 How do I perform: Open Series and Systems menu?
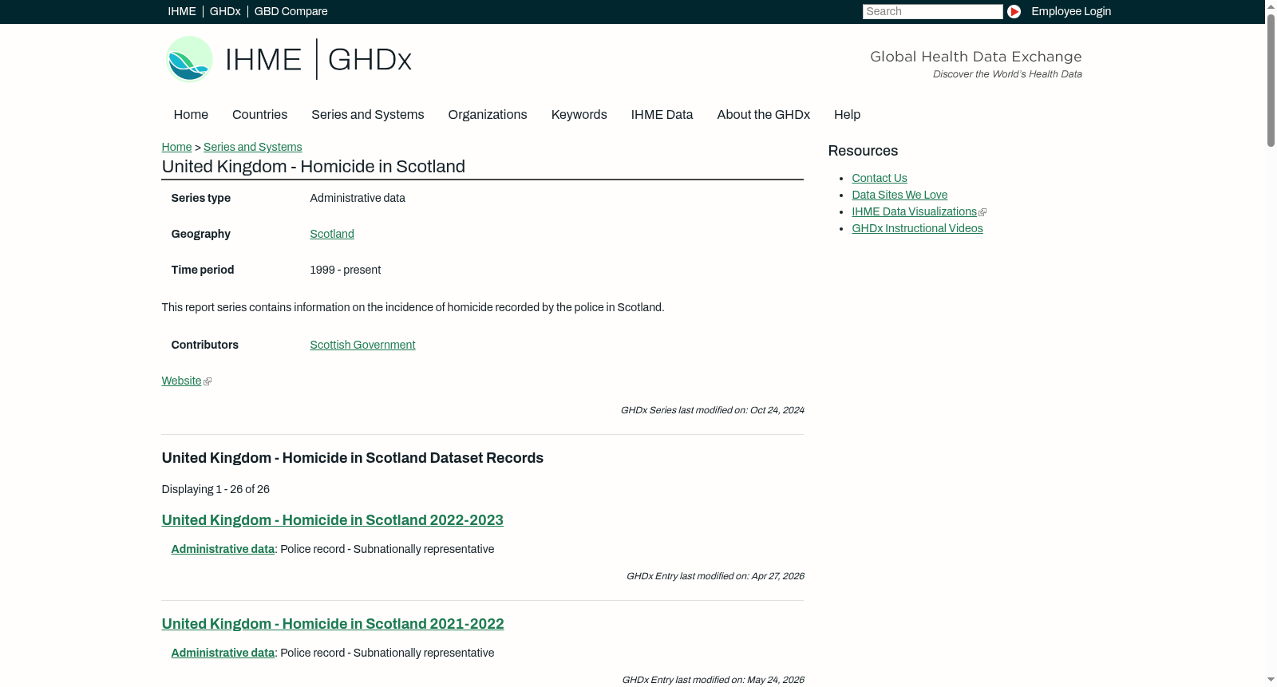[367, 115]
